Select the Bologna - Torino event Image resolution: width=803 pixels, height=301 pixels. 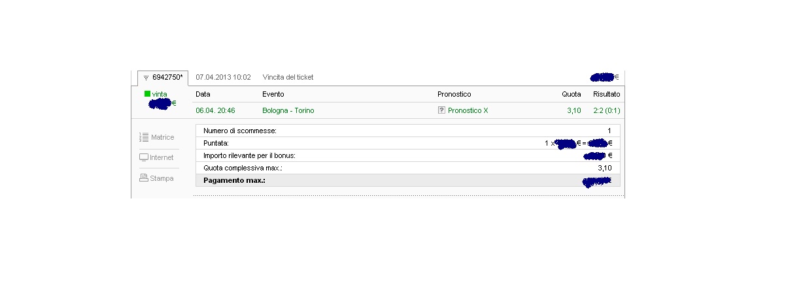click(288, 110)
